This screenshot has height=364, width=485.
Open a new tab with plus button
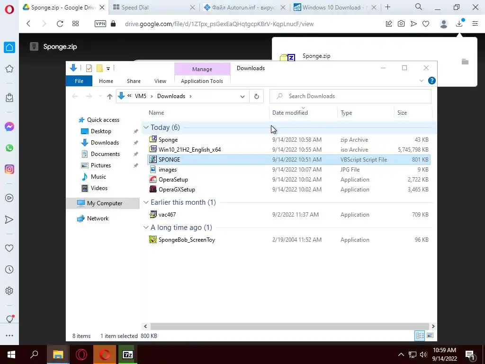[387, 7]
